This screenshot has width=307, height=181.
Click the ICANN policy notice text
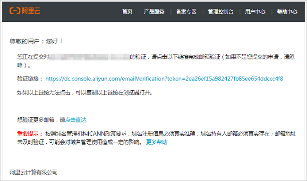click(x=157, y=138)
